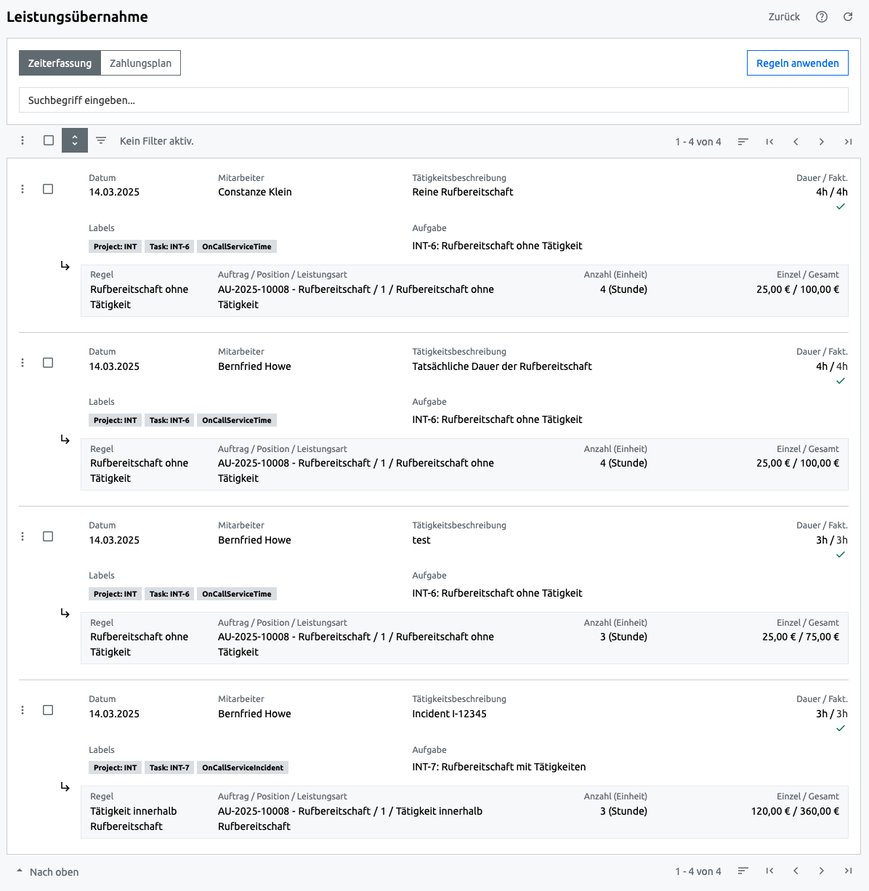Focus the Suchbegriff eingeben search field
The height and width of the screenshot is (891, 869).
click(434, 100)
